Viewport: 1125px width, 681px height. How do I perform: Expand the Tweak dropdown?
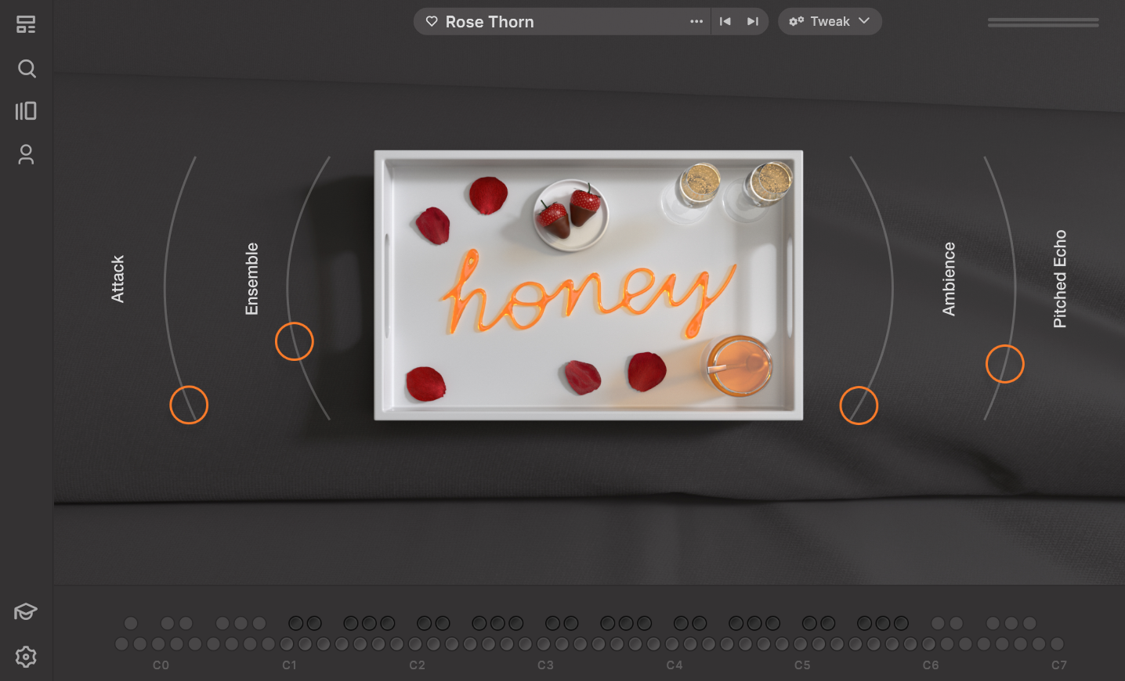[830, 22]
